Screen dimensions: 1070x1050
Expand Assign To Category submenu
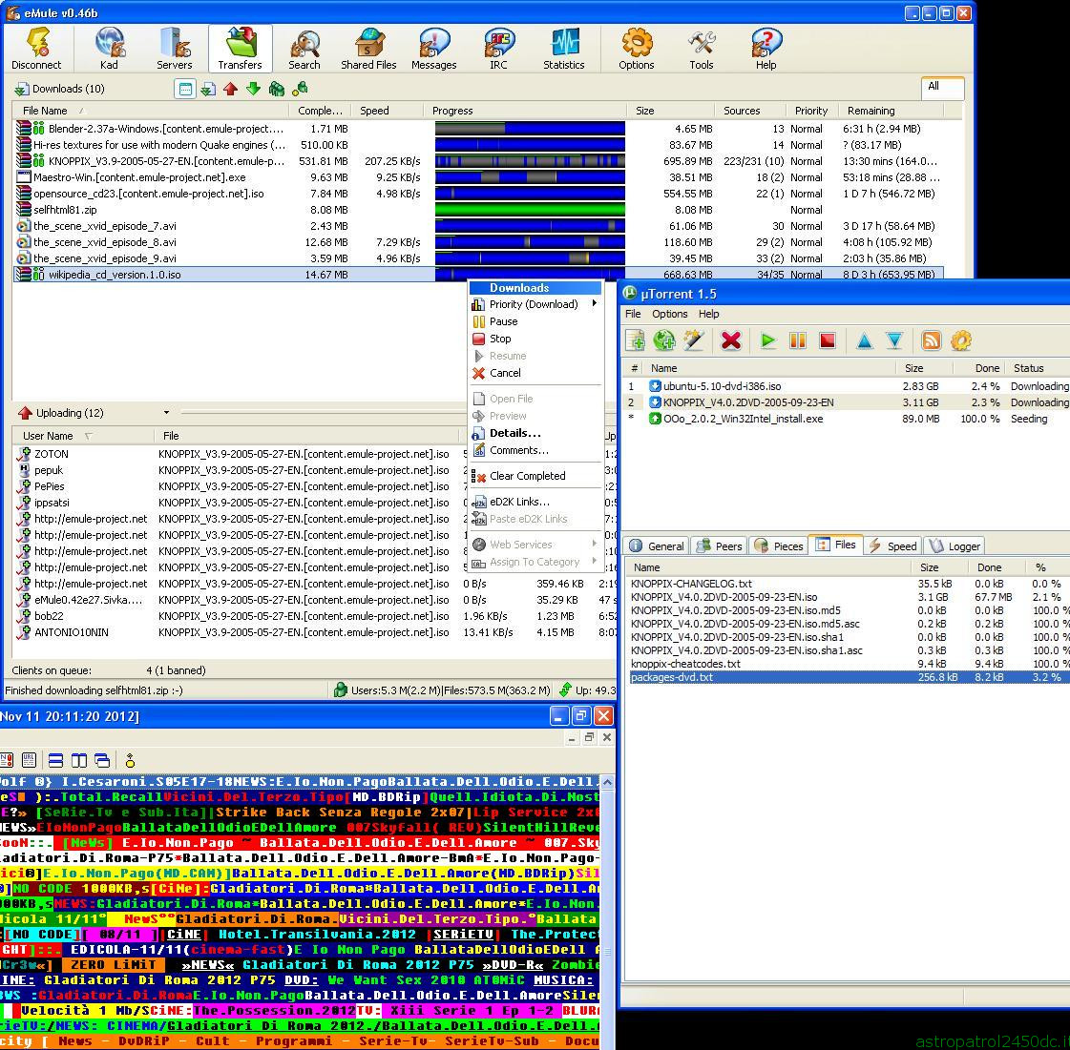pyautogui.click(x=535, y=562)
